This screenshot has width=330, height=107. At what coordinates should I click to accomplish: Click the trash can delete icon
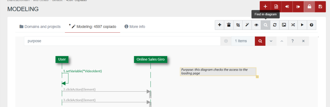tap(229, 25)
